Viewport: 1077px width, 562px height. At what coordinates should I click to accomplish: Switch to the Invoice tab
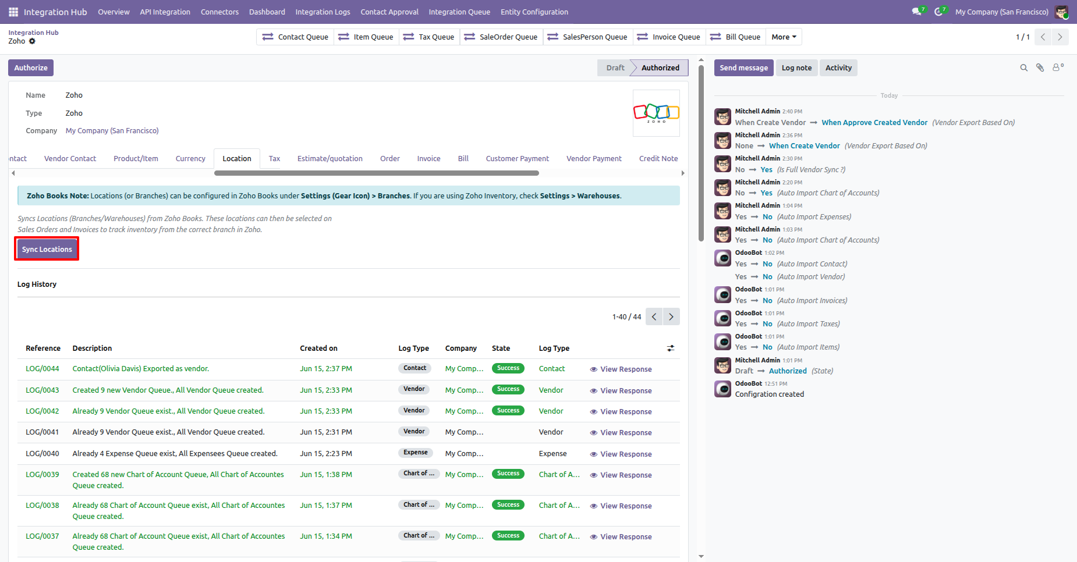point(428,158)
